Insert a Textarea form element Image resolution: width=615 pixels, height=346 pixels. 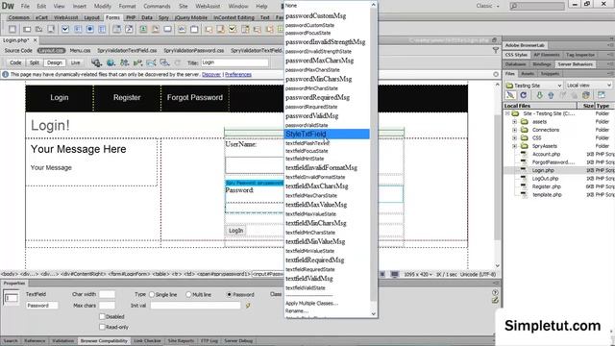[51, 30]
